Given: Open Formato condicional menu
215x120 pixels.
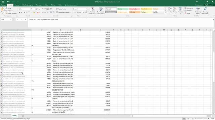Looking at the screenshot, I should pos(92,11).
